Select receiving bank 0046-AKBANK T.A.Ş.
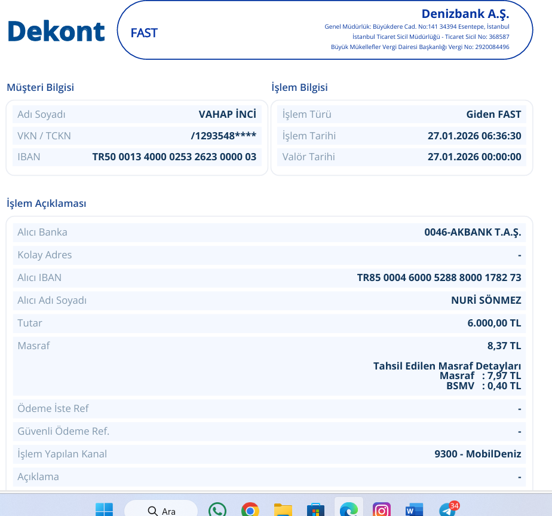This screenshot has width=552, height=516. pyautogui.click(x=473, y=232)
